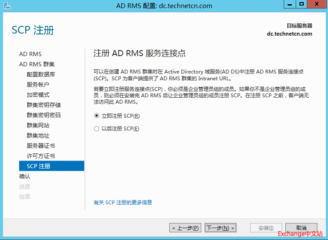Open 群集网站 step

[x=38, y=125]
